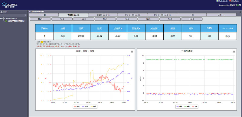Select the No.3 sub-unit button
Viewport: 242px width, 117px height.
[x=83, y=19]
